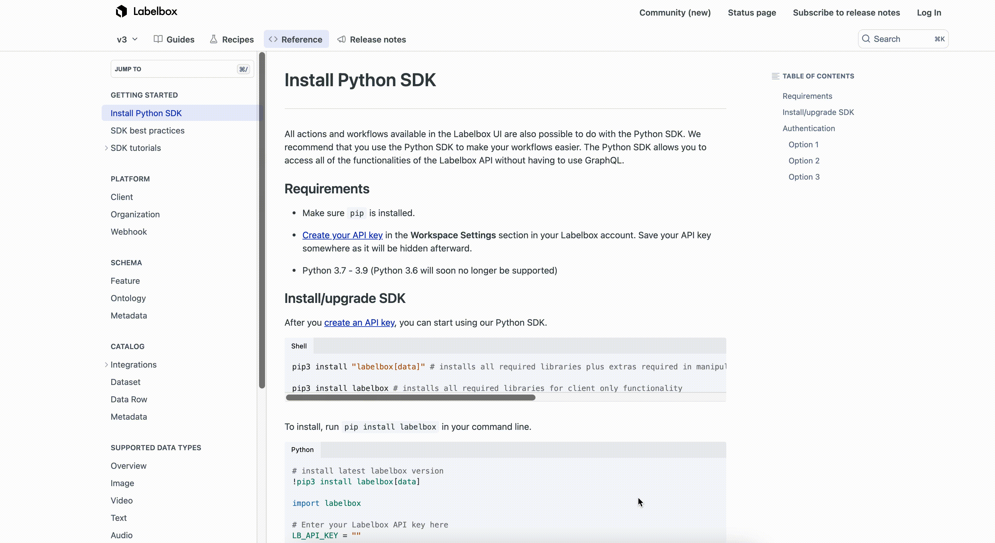
Task: Click the horizontal scrollbar of the Shell code block
Action: pos(410,397)
